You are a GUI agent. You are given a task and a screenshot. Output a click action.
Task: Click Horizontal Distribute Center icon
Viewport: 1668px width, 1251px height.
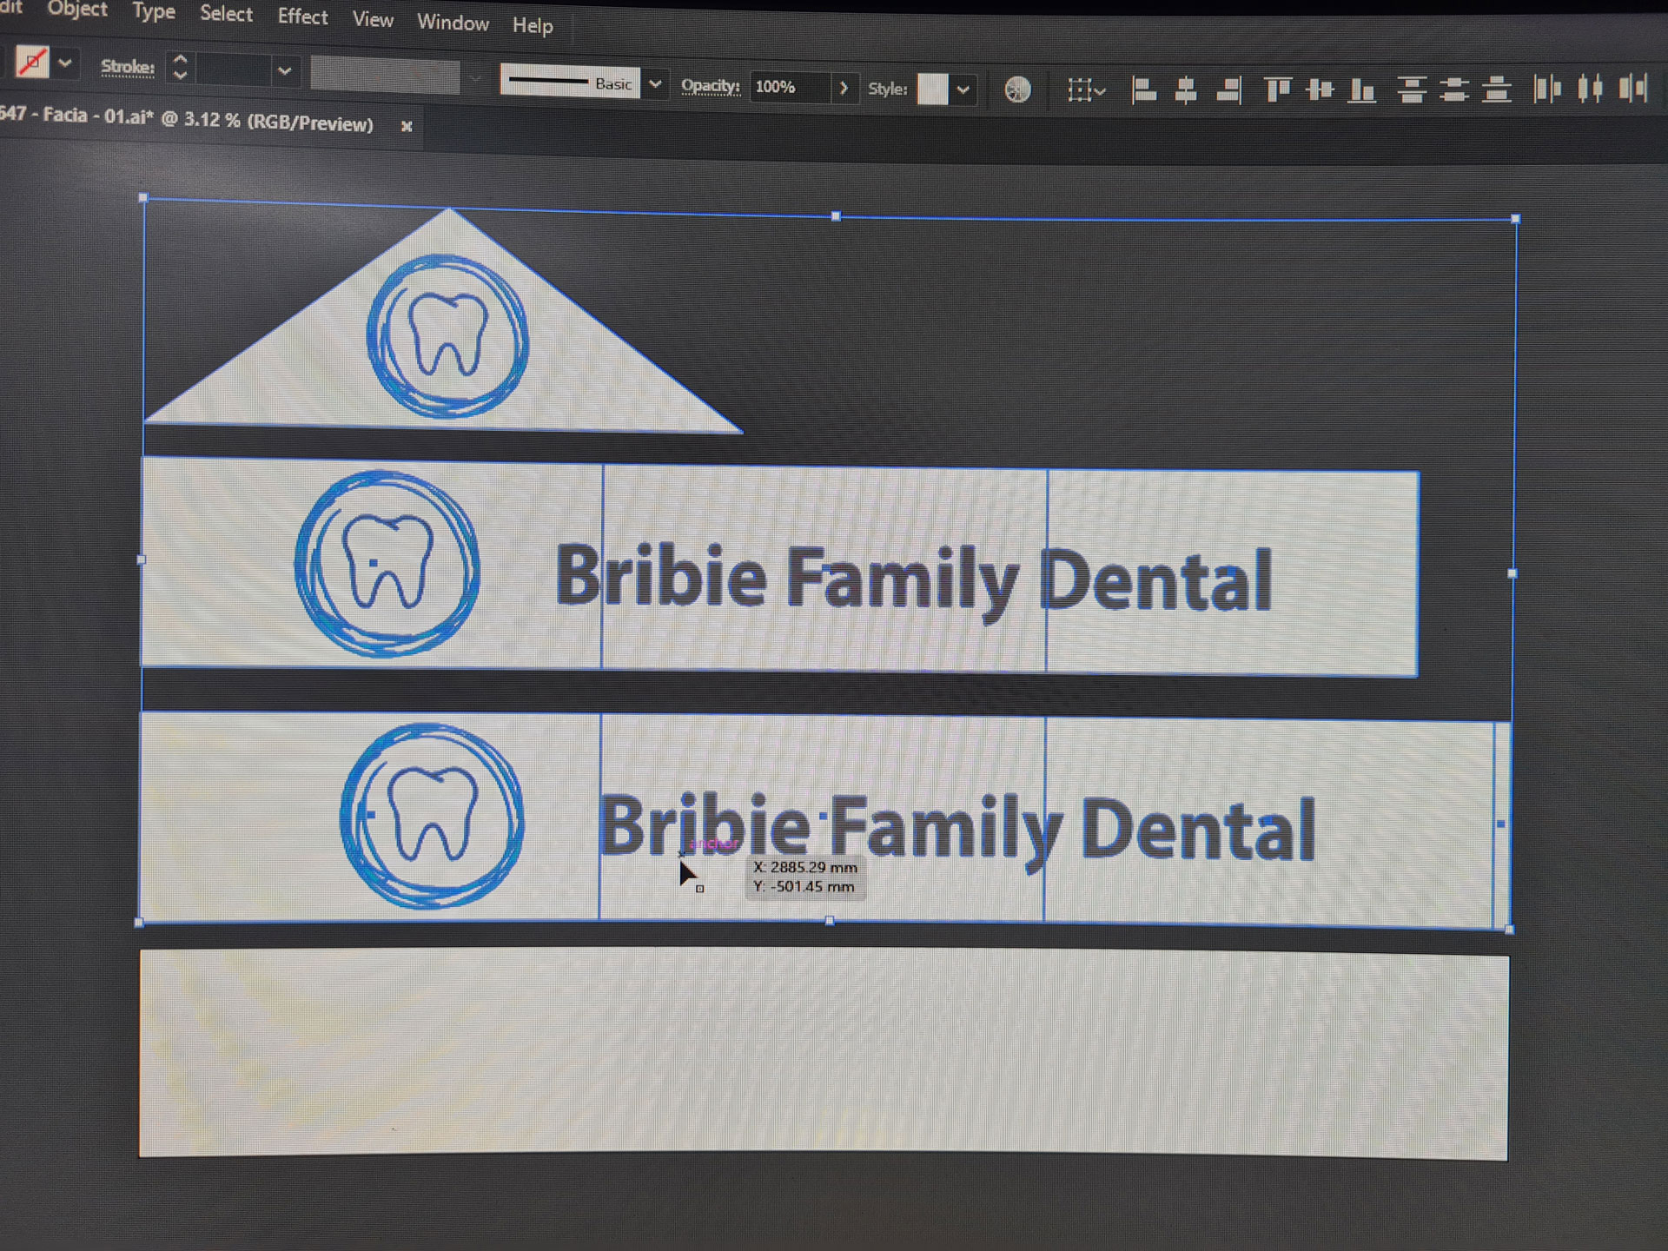(1591, 87)
